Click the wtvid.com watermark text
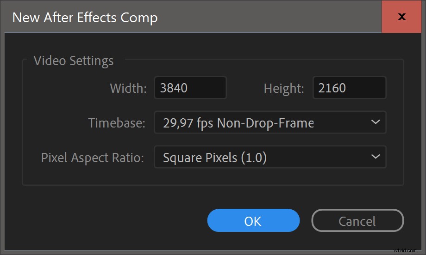This screenshot has width=426, height=255. 405,250
